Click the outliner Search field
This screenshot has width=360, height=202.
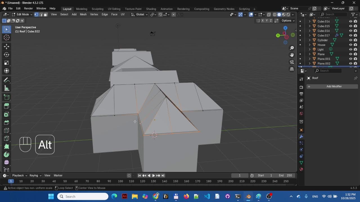pos(334,15)
